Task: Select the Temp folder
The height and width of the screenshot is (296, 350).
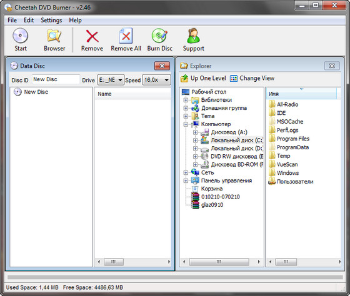Action: point(279,155)
